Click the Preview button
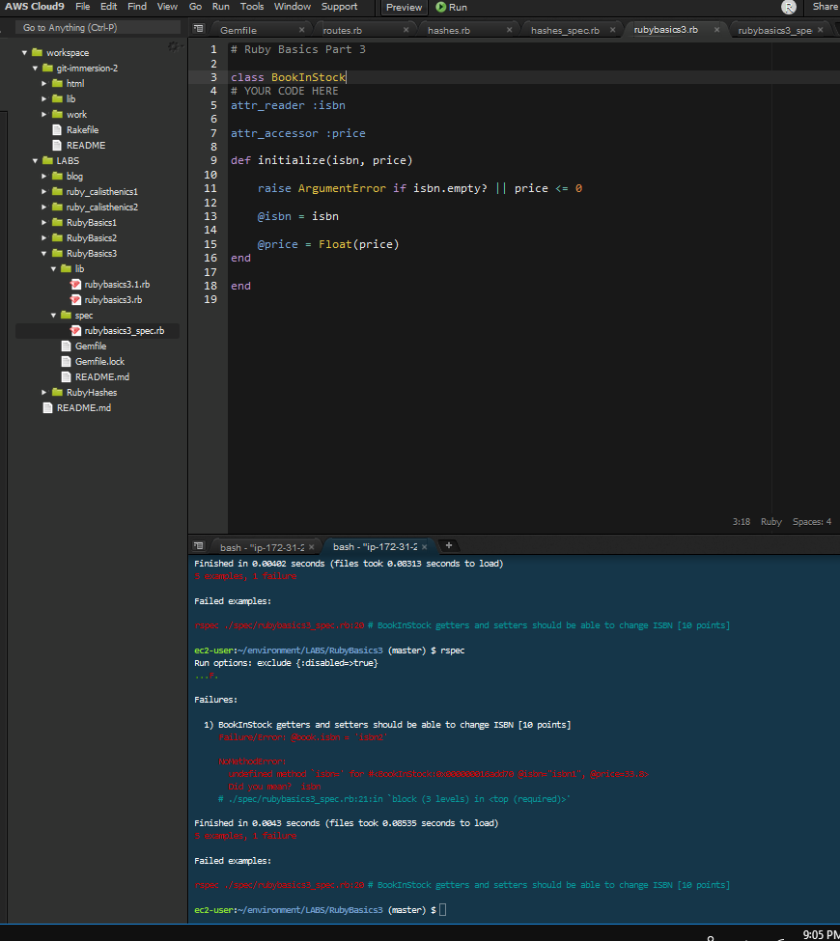This screenshot has width=840, height=941. (404, 8)
